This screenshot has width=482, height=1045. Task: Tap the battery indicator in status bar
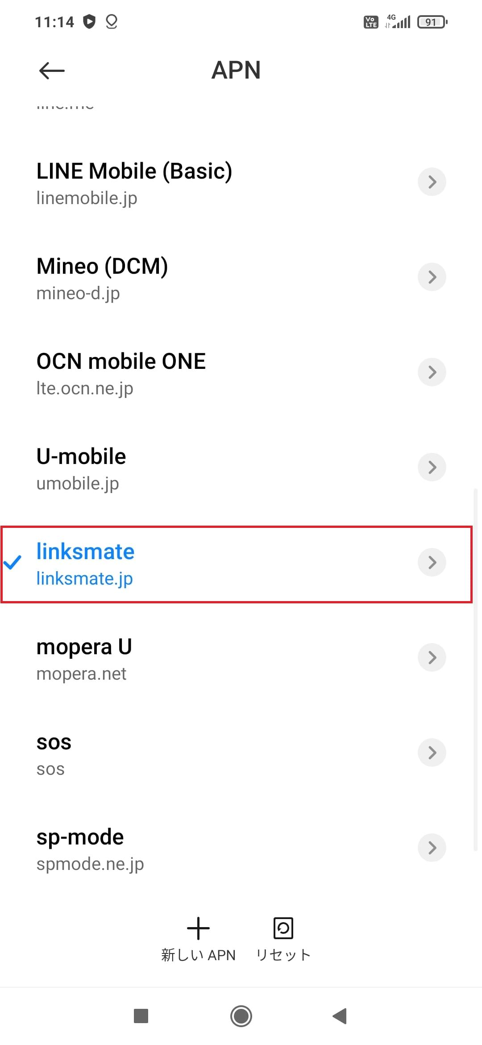pos(432,22)
